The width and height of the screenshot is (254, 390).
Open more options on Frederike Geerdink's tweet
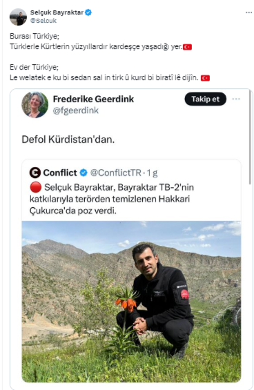236,99
